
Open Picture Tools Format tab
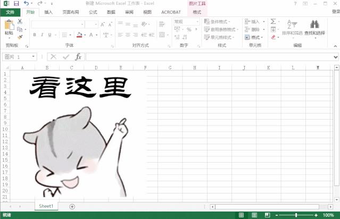click(197, 12)
